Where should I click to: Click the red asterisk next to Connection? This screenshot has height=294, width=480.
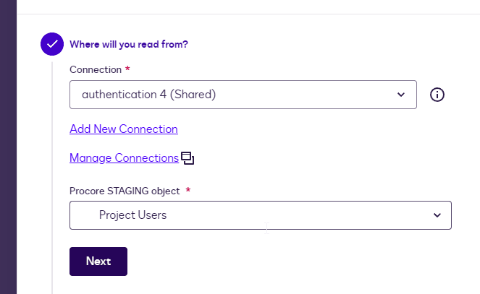[x=127, y=69]
